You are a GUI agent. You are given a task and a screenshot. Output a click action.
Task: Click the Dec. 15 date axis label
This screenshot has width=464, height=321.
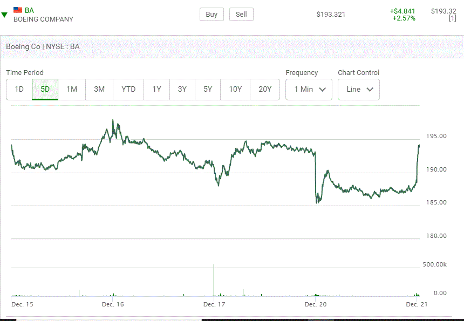pyautogui.click(x=22, y=304)
